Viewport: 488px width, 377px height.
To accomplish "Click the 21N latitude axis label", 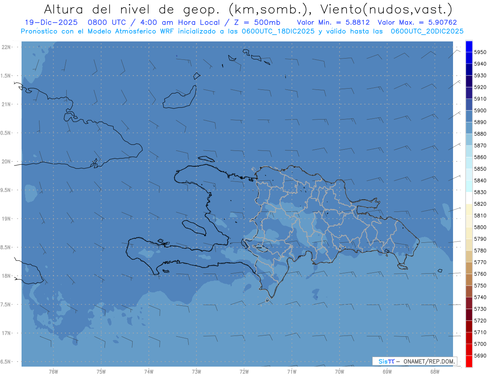I will tap(7, 105).
